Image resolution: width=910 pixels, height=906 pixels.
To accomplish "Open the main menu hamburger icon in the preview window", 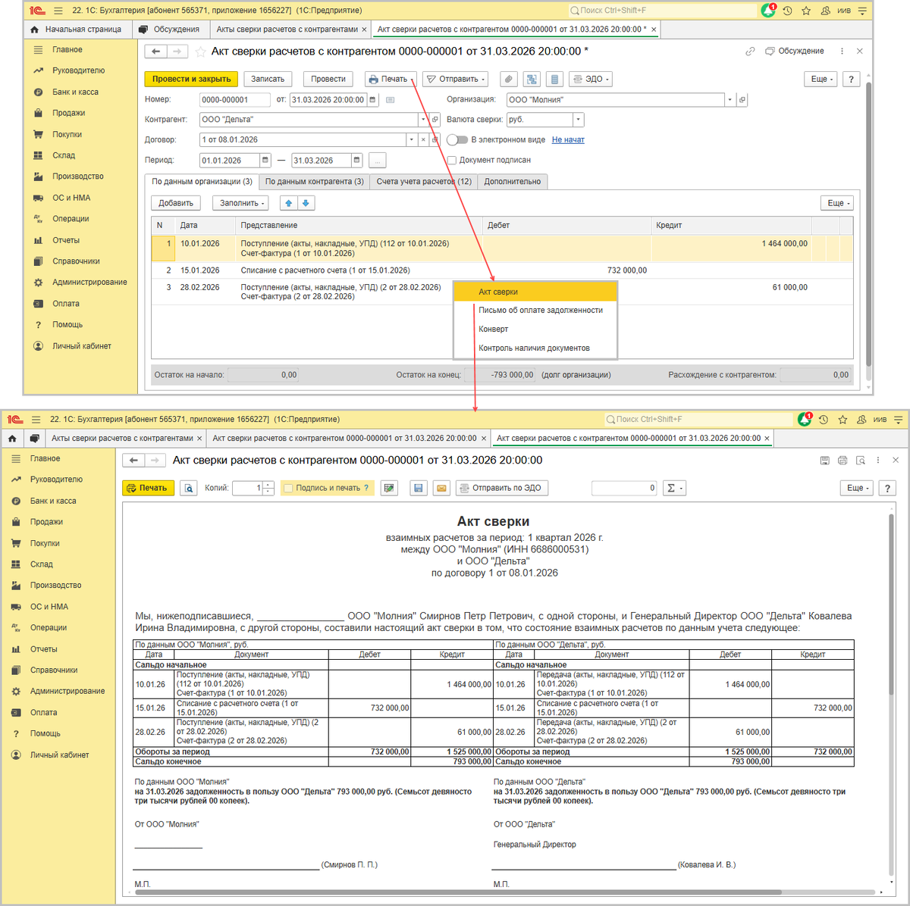I will coord(36,420).
